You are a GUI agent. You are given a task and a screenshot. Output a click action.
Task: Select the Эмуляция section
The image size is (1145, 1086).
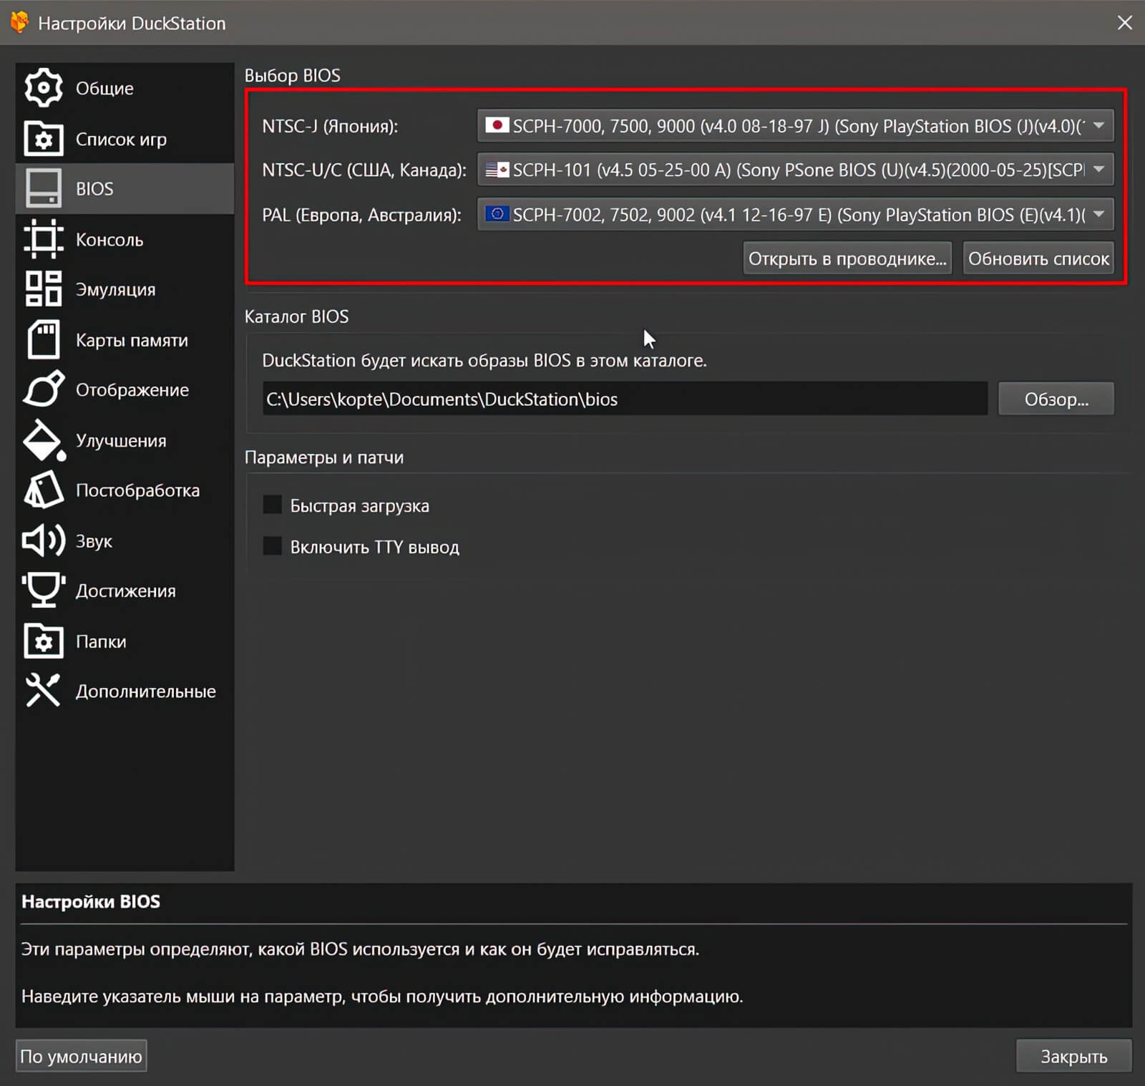[125, 289]
